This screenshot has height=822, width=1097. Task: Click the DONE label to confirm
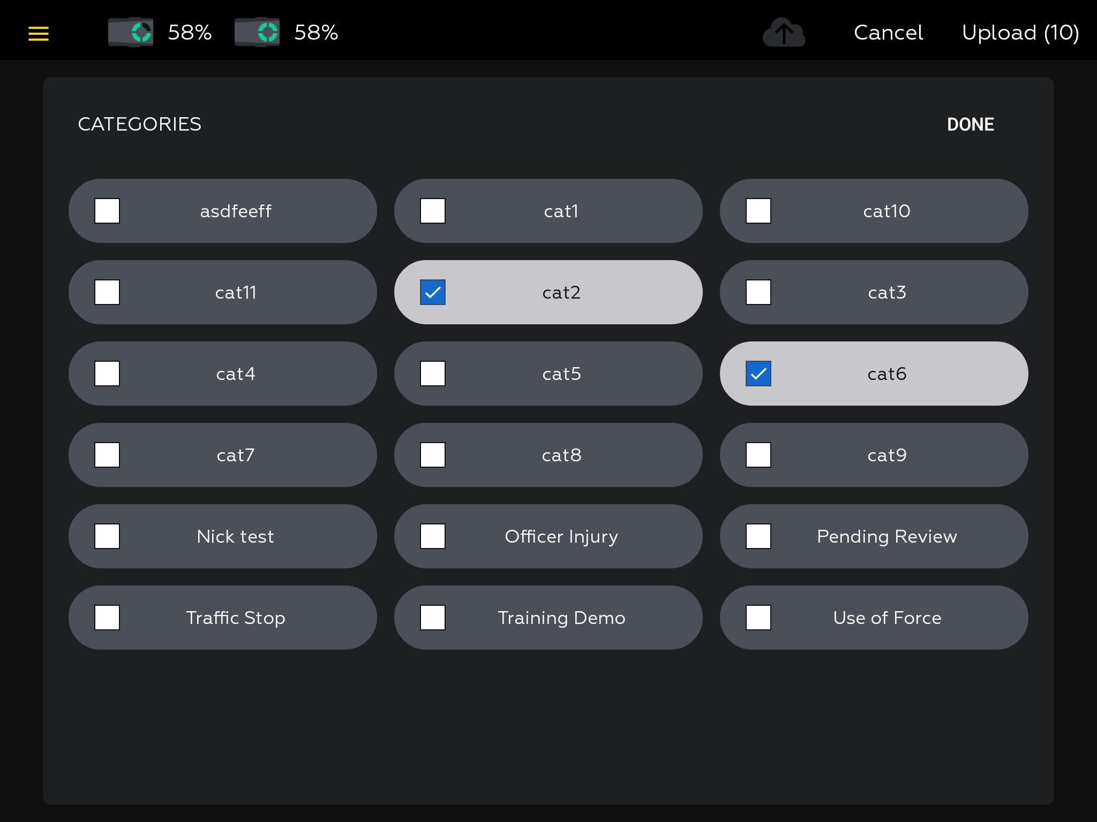point(971,124)
